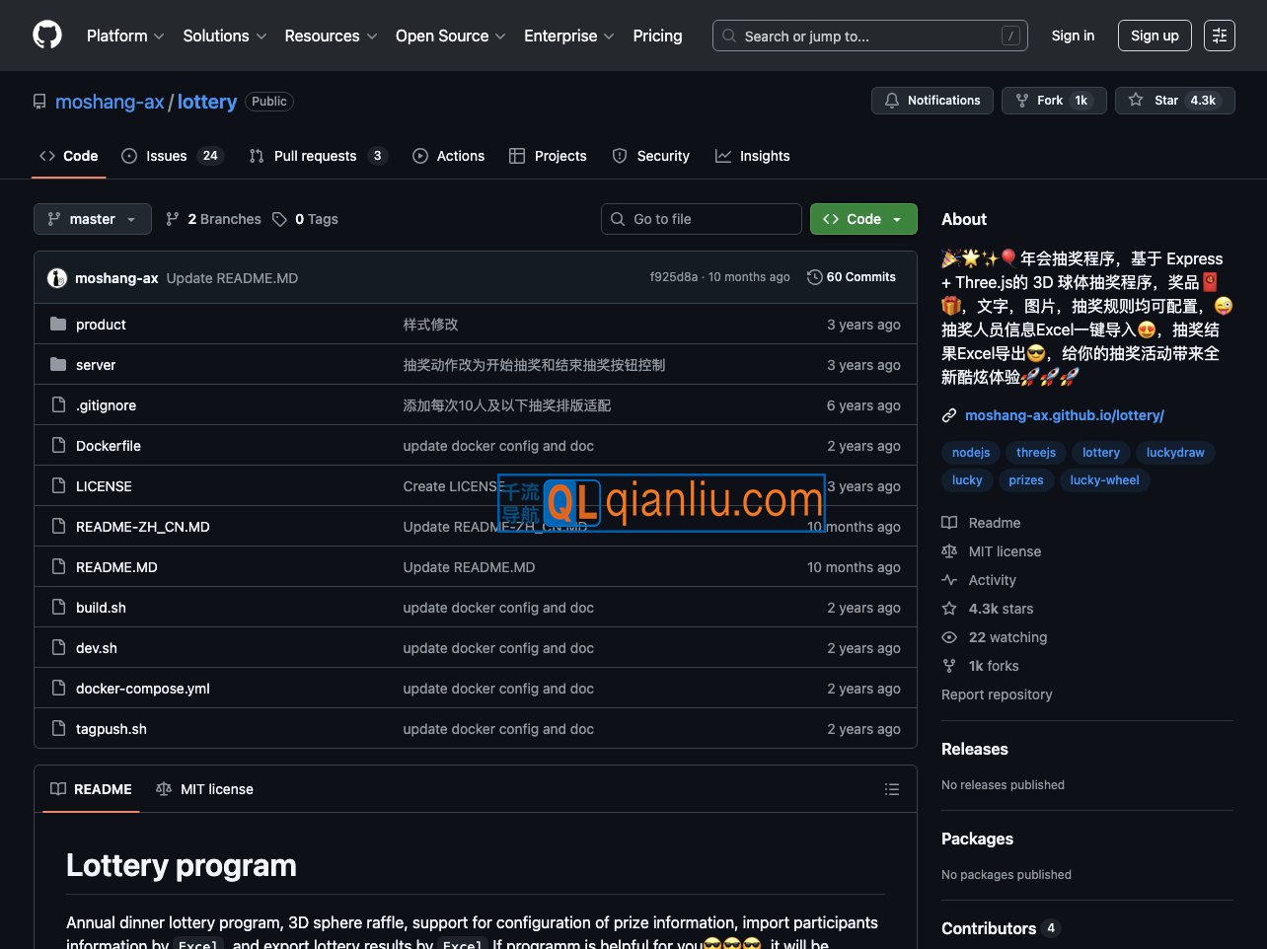Click the GitHub logo icon

pos(47,36)
